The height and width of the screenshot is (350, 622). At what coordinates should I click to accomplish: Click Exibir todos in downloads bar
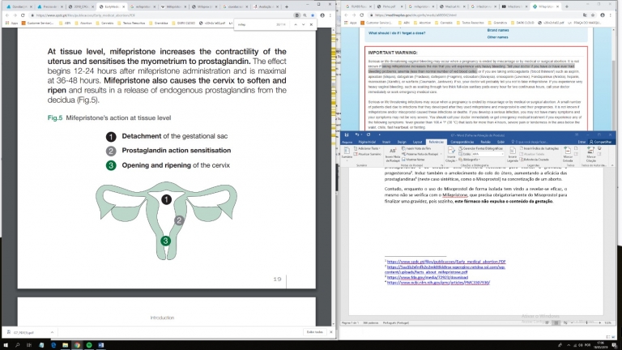315,331
